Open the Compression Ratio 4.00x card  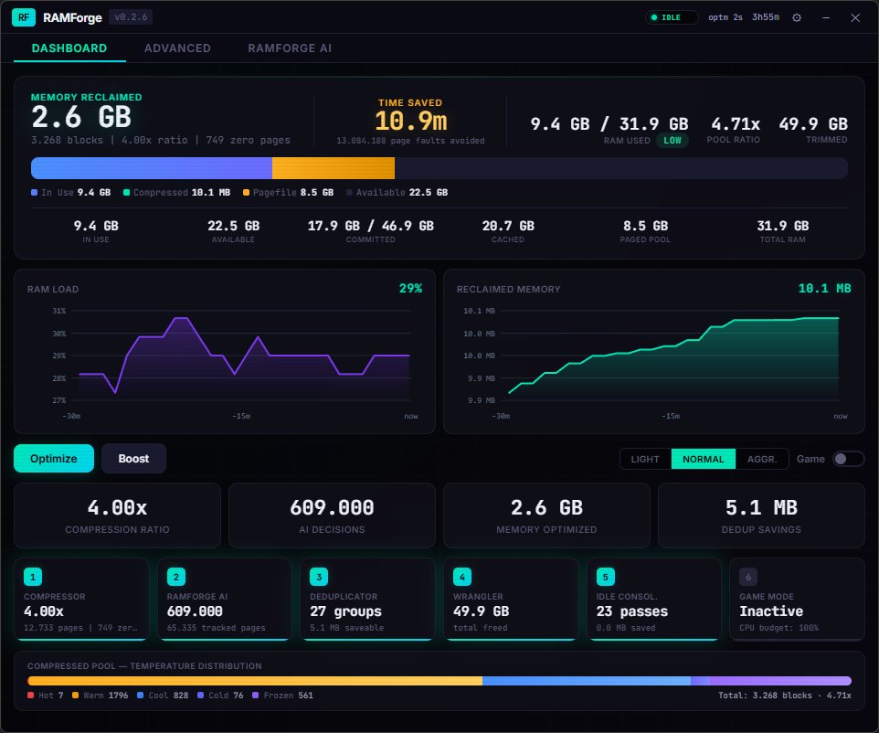[117, 515]
